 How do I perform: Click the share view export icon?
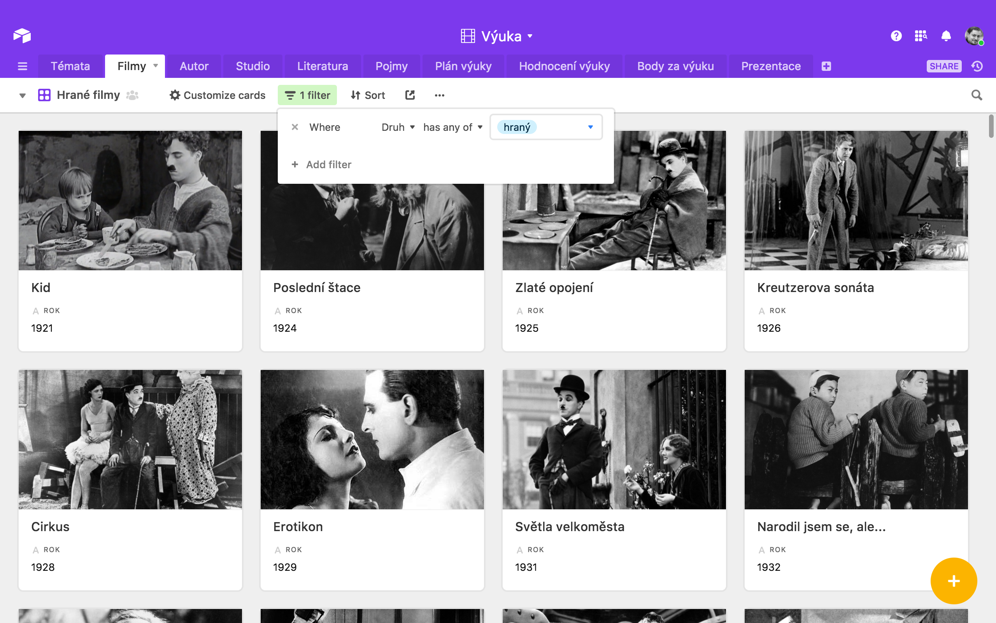pos(410,95)
